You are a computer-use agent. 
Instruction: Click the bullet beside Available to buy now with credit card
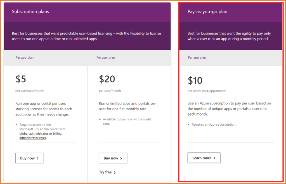pos(100,119)
